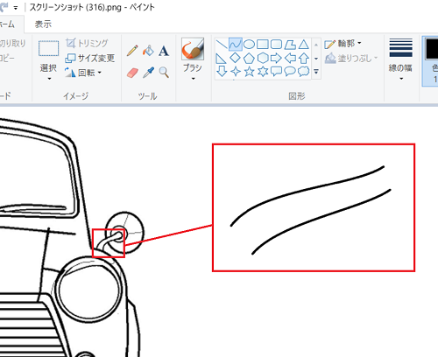Choose the Right triangle shape

(x=221, y=58)
